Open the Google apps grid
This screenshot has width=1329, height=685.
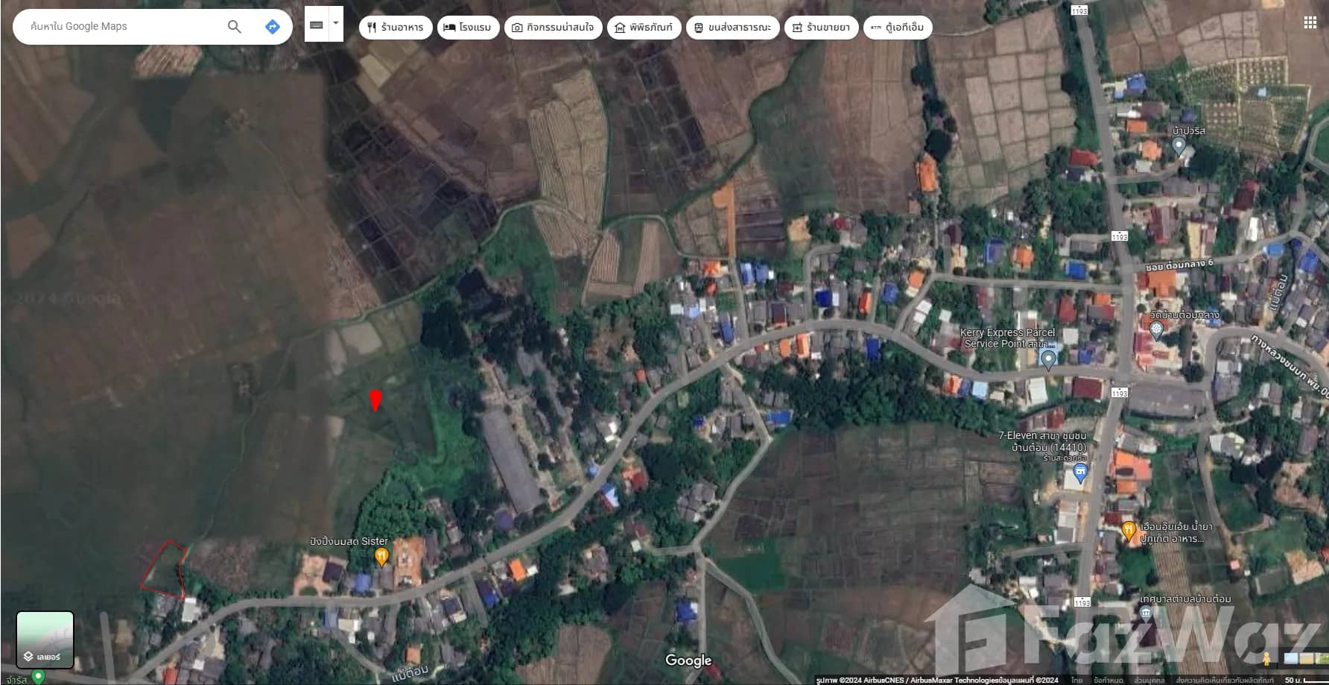(1310, 22)
